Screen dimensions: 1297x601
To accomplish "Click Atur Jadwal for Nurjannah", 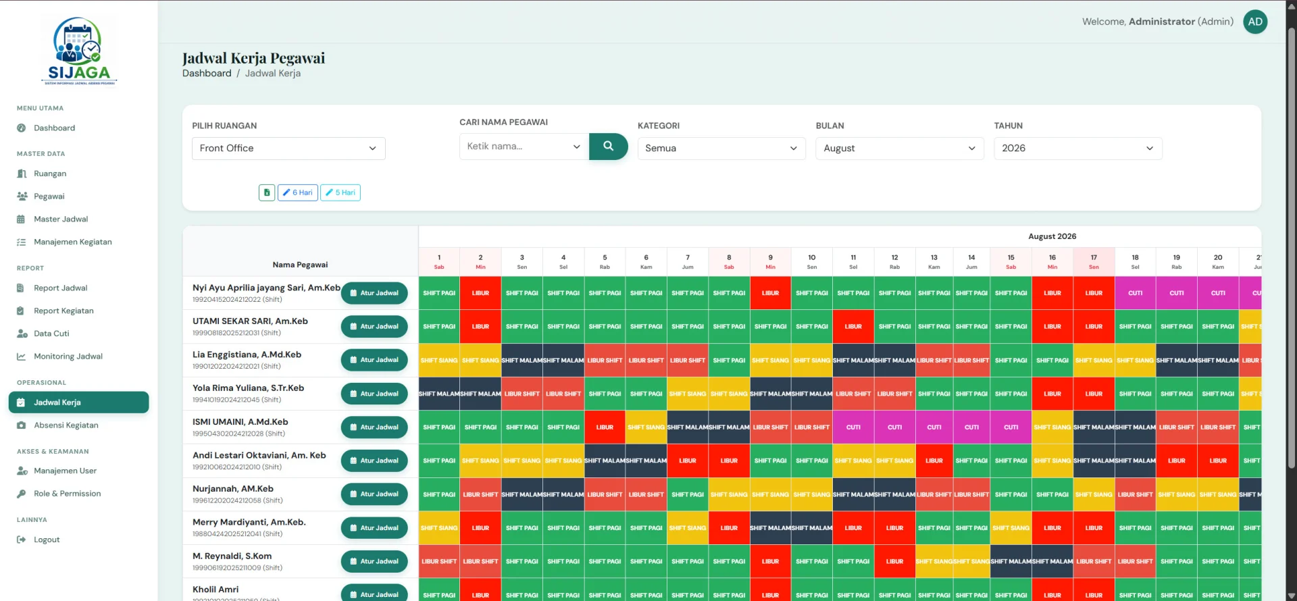I will pyautogui.click(x=374, y=494).
